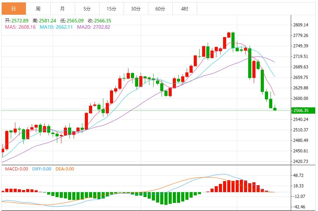The width and height of the screenshot is (318, 211).
Task: Open the 5分 timeframe tab
Action: point(87,9)
